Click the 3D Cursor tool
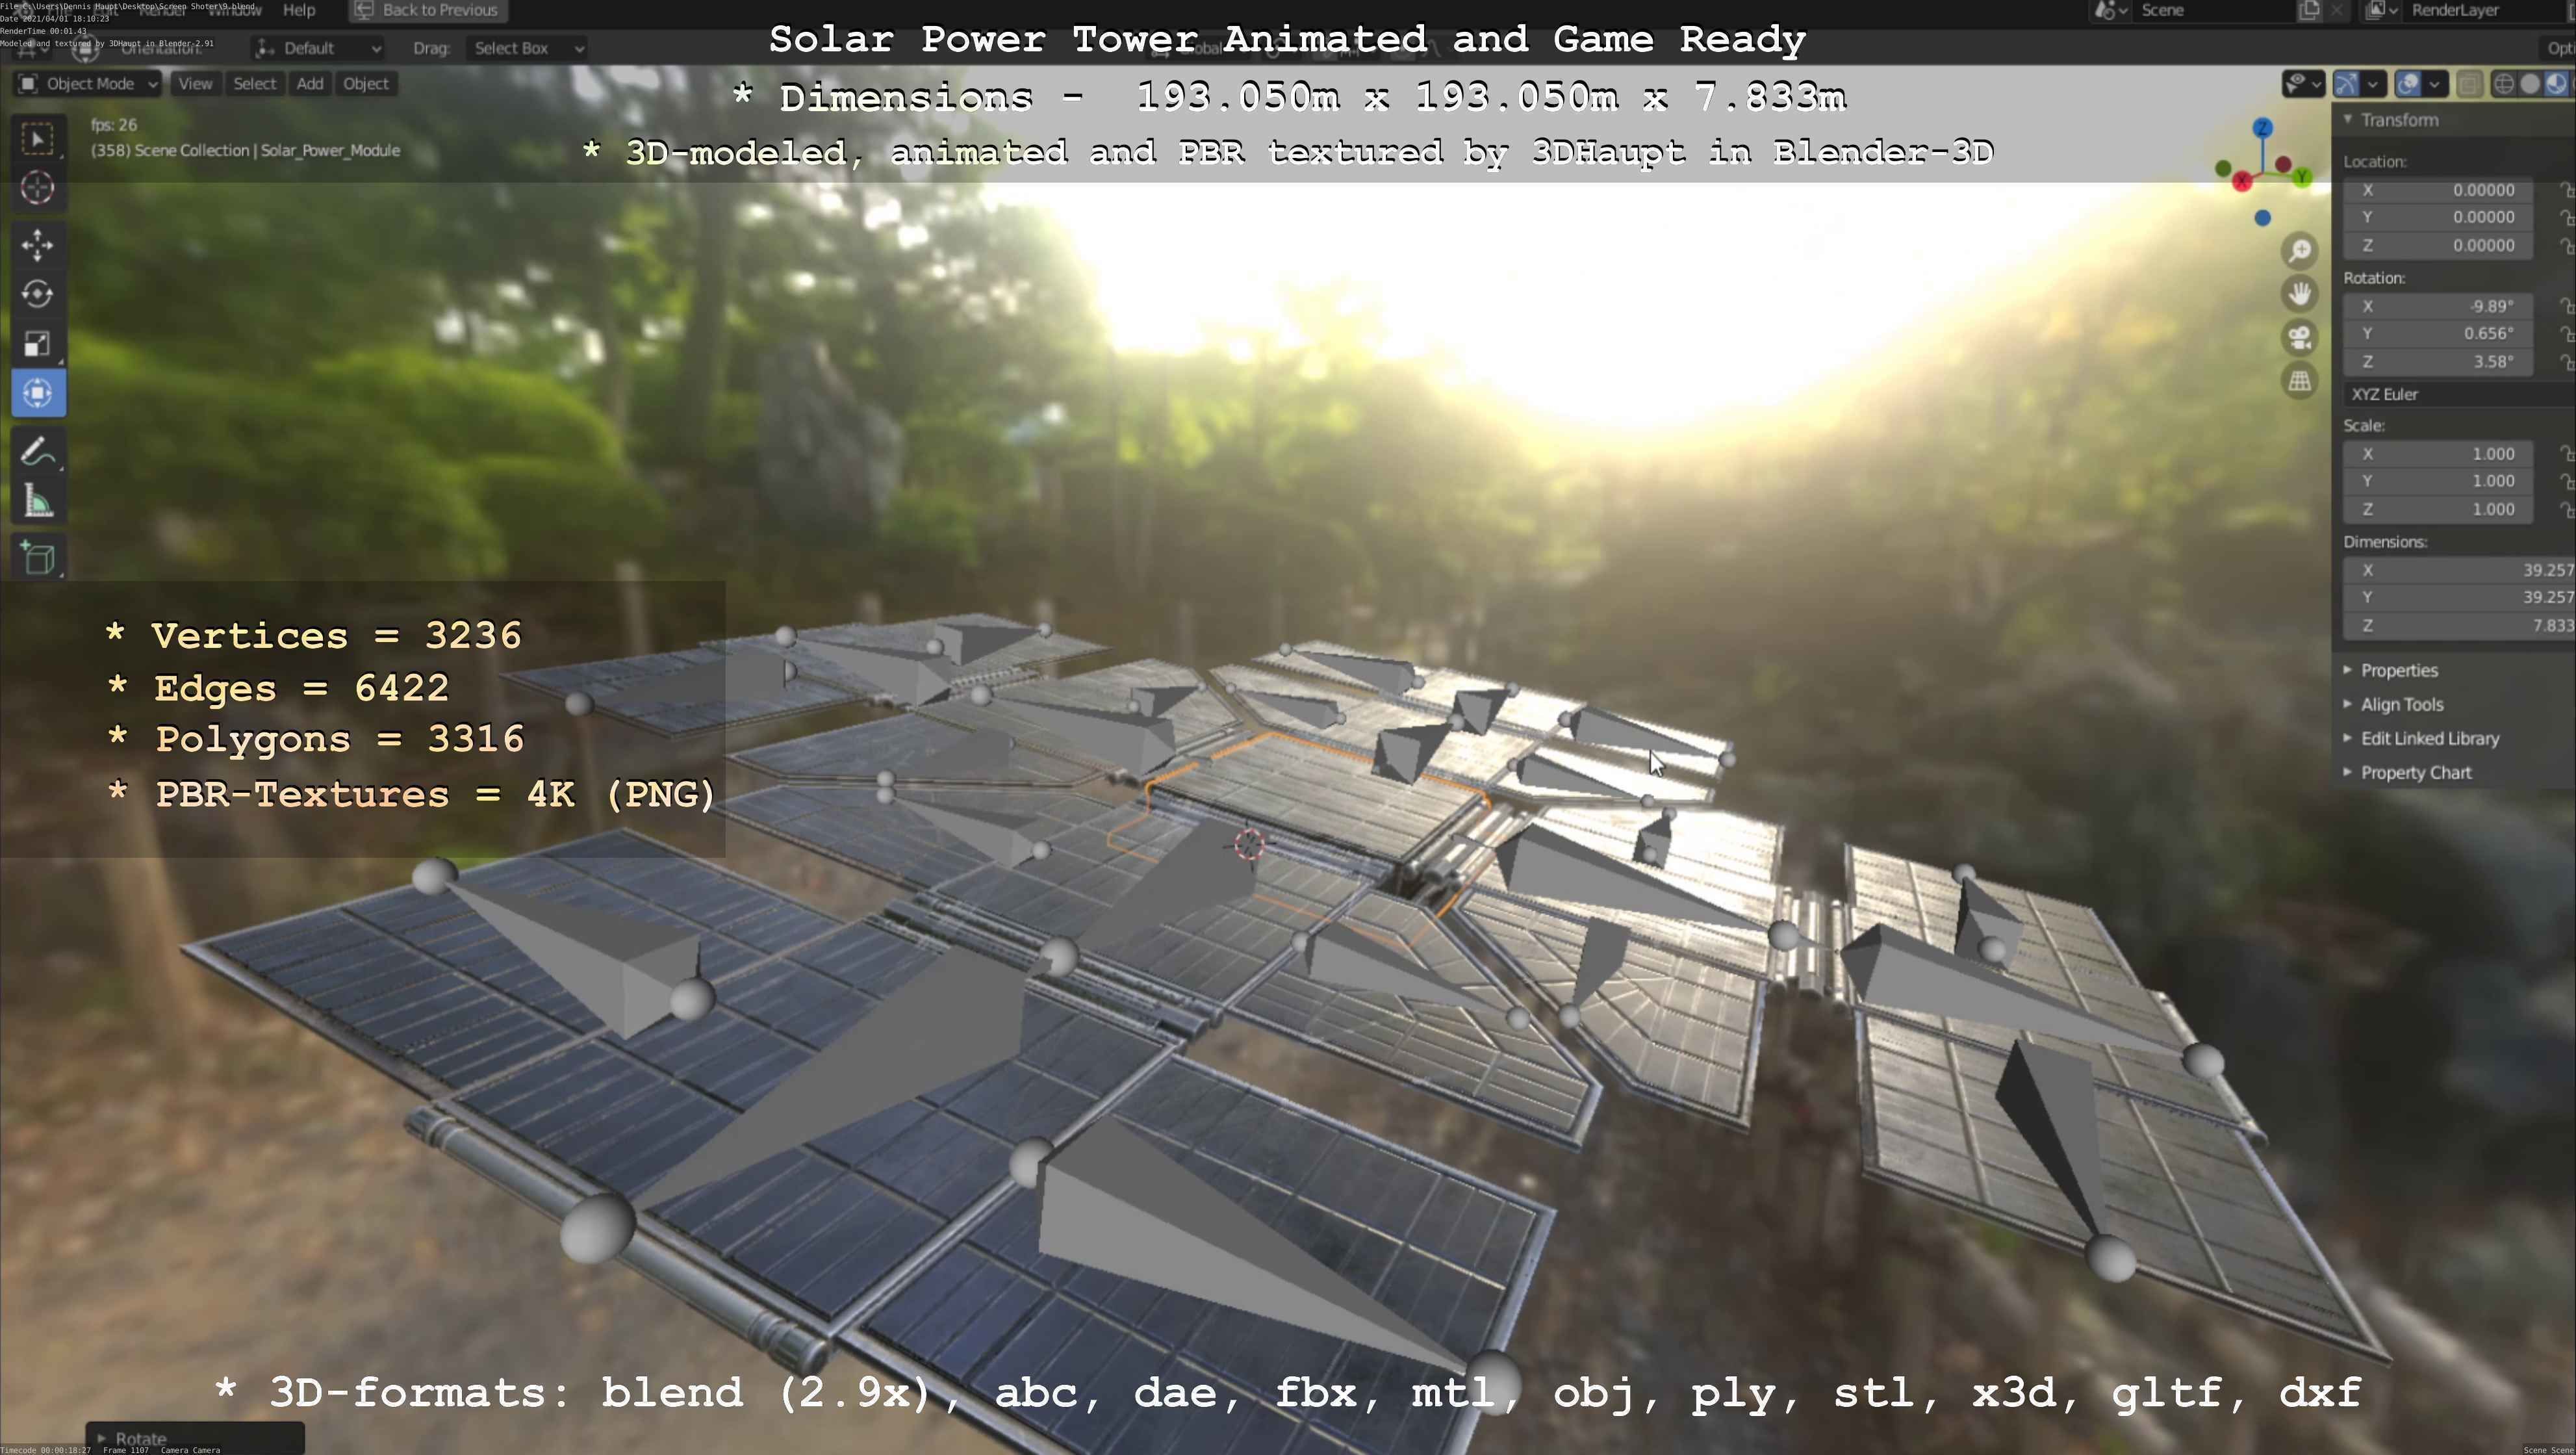The height and width of the screenshot is (1455, 2576). (38, 188)
